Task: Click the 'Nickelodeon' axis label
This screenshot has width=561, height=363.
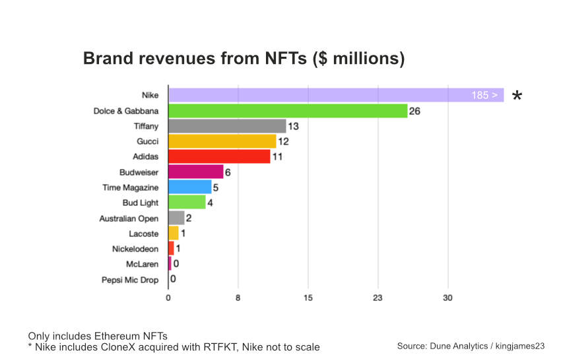Action: pyautogui.click(x=135, y=249)
